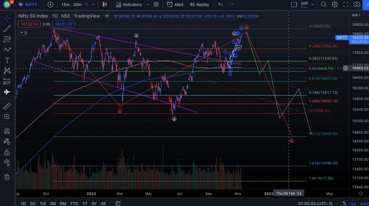Viewport: 369px width, 206px height.
Task: Select the crosshair cursor tool
Action: (7, 18)
